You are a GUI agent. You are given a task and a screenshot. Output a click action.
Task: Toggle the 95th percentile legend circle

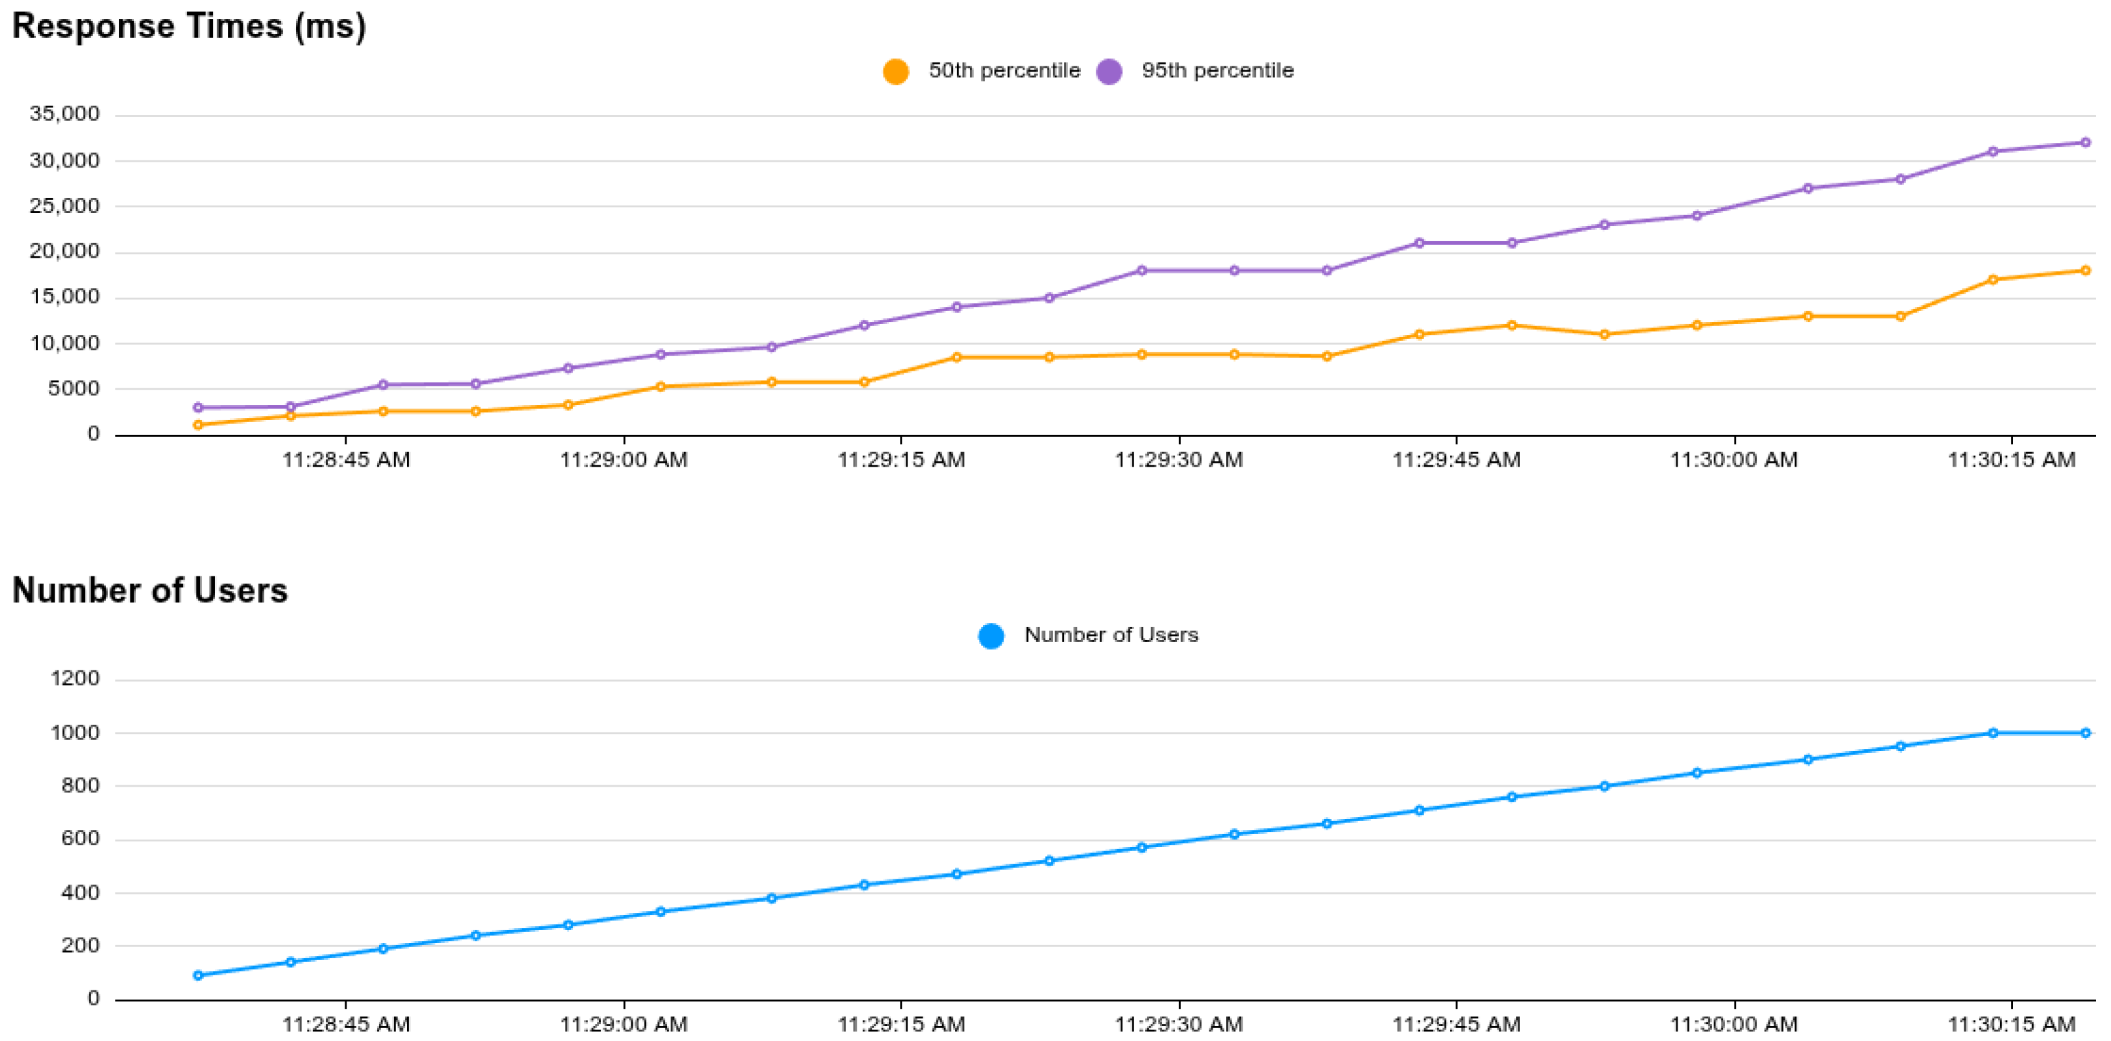click(x=1109, y=71)
